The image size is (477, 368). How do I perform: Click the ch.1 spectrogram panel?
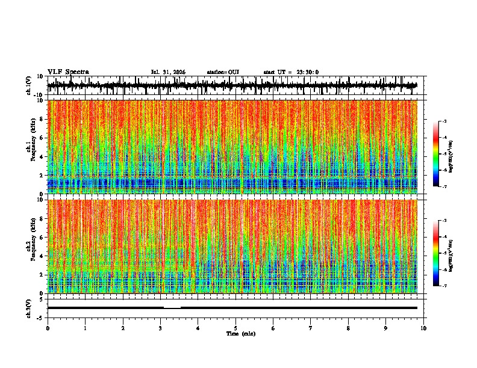coord(232,147)
